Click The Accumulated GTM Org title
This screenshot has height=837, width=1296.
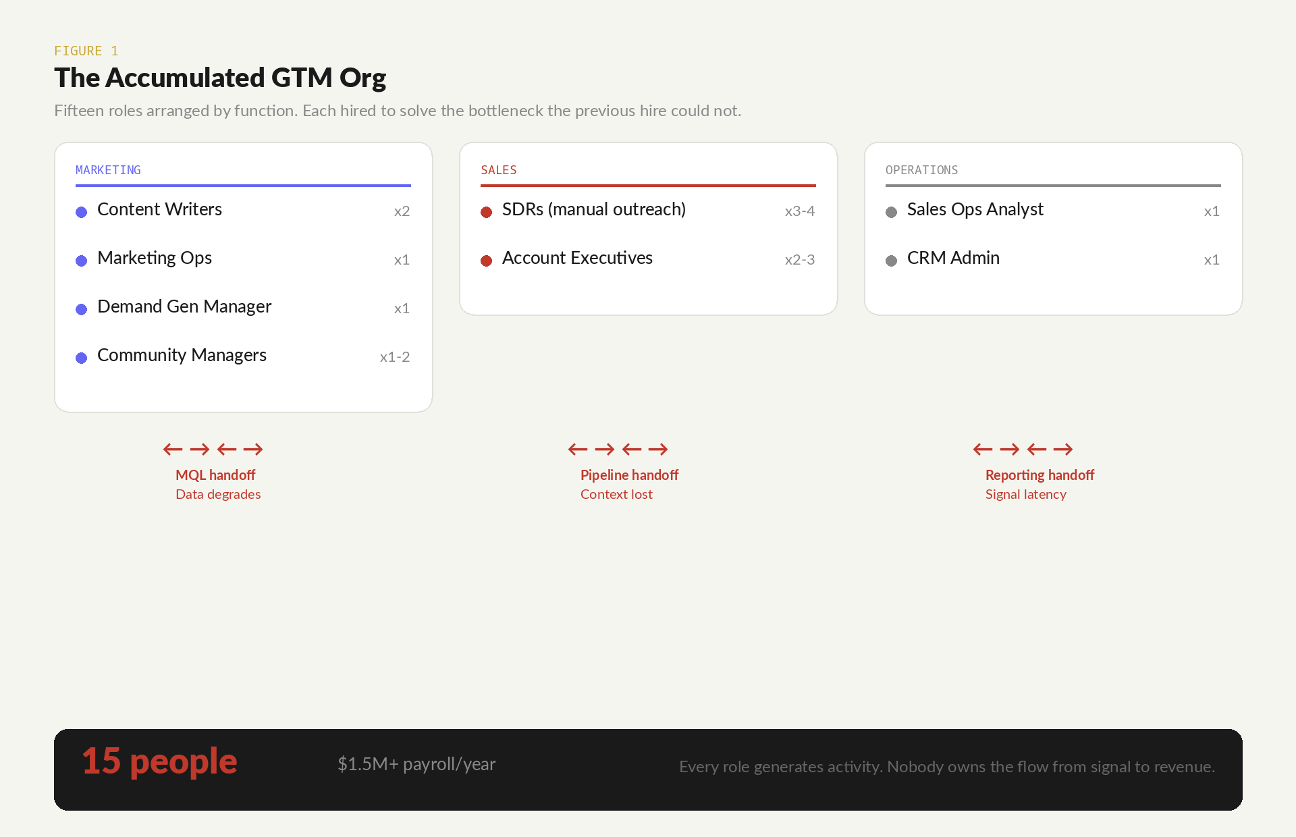[x=220, y=78]
